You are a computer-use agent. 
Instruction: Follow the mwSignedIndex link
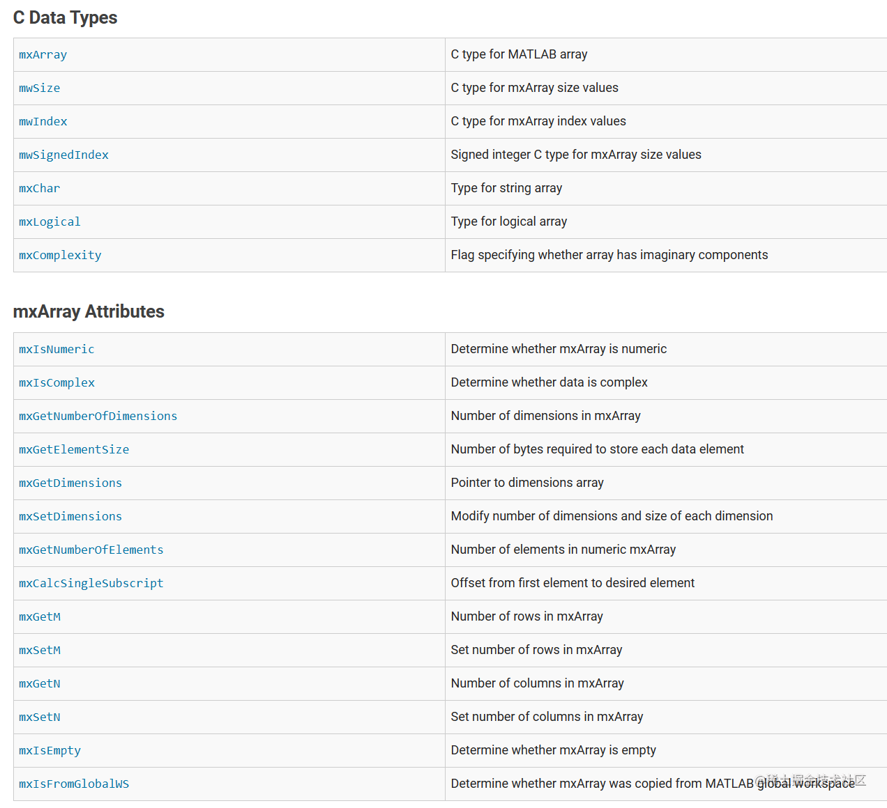(x=63, y=155)
